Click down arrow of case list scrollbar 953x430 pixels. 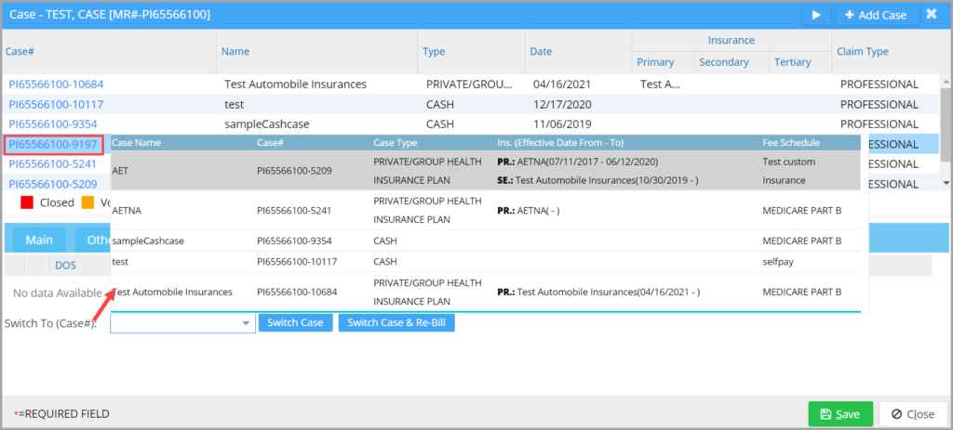[x=946, y=183]
